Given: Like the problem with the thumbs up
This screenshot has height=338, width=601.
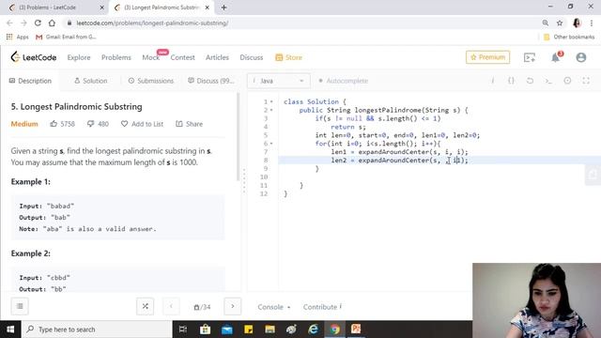Looking at the screenshot, I should click(x=54, y=123).
